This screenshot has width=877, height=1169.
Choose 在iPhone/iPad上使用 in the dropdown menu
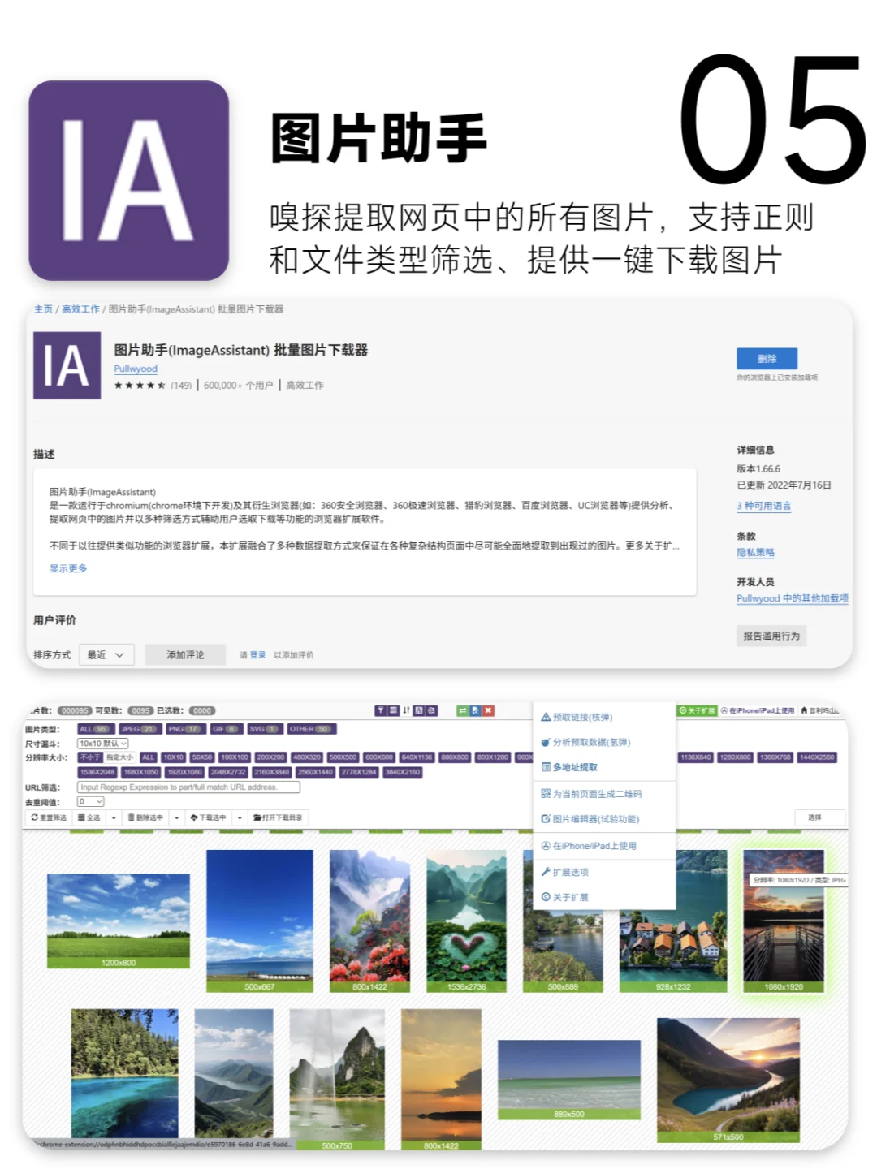pos(604,846)
